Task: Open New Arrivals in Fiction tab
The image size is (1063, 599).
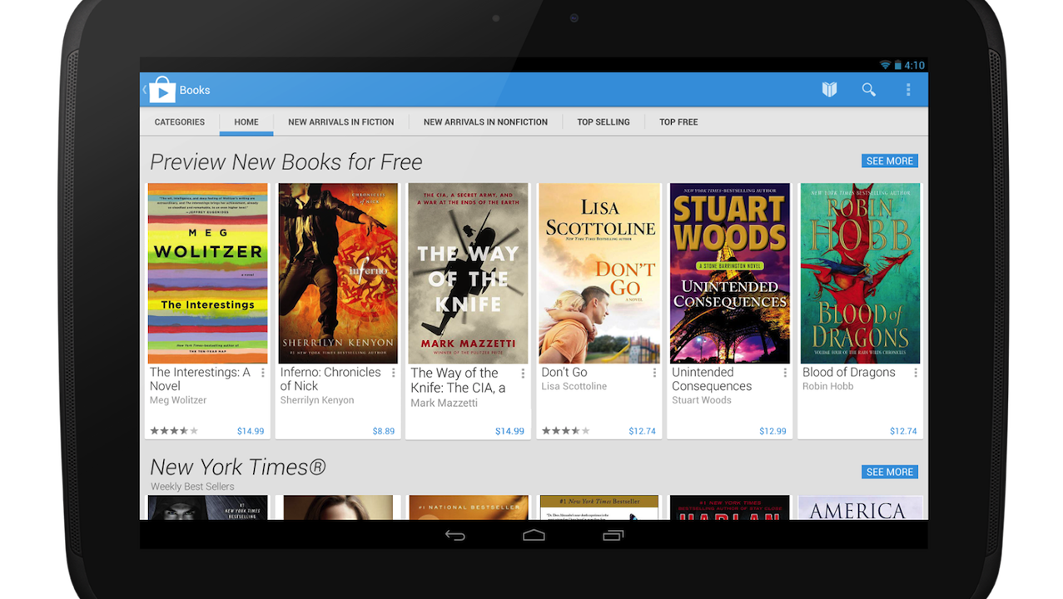Action: tap(341, 121)
